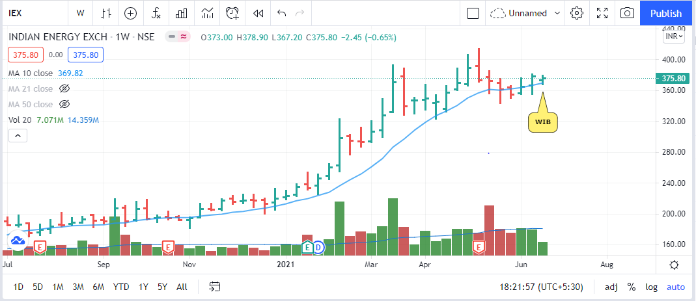Open the bar style selector
Viewport: 696px width, 301px height.
(x=105, y=13)
